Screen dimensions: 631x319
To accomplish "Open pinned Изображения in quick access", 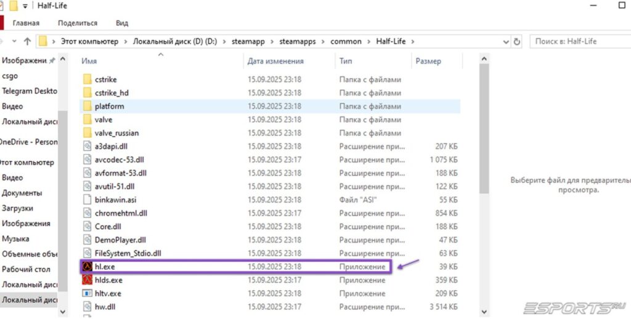I will [x=25, y=60].
